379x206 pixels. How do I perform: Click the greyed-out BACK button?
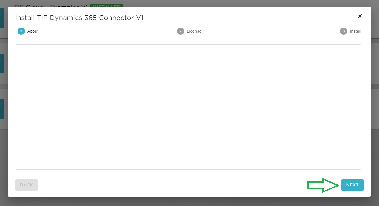point(26,185)
